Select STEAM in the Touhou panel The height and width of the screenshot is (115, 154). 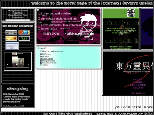click(138, 88)
